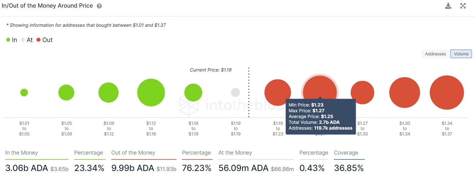Select green bubble for $1.05 to $1.09

click(x=66, y=92)
